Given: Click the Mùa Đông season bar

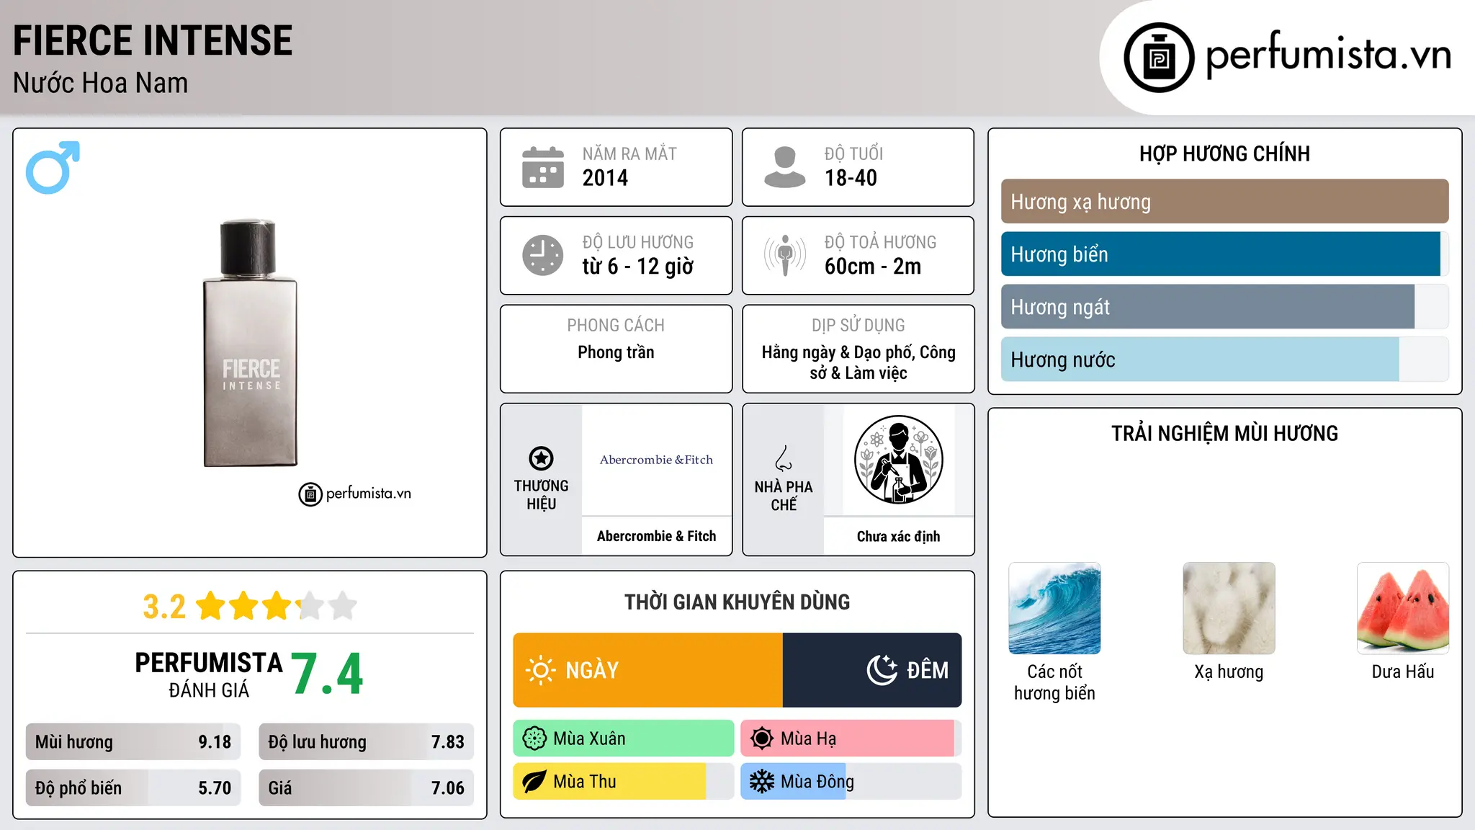Looking at the screenshot, I should 851,782.
